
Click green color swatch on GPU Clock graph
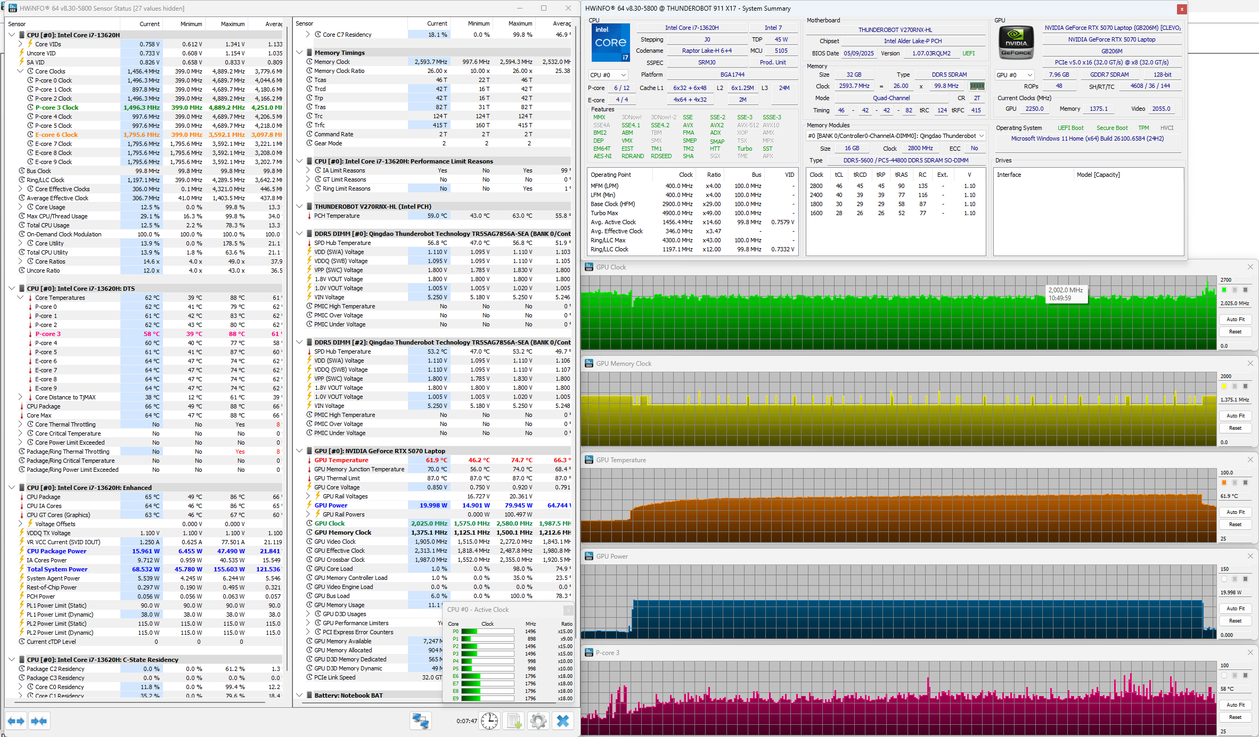click(1224, 290)
